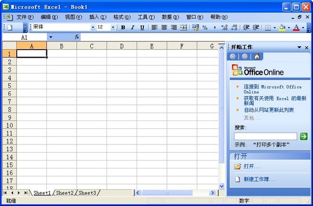The width and height of the screenshot is (313, 206).
Task: Select row 5 header
Action: (9, 86)
